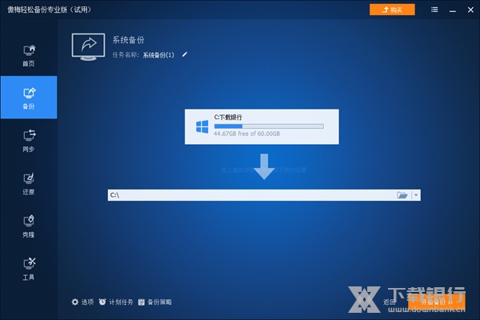This screenshot has width=480, height=320.
Task: Click the task name 系统备份(1)
Action: pos(158,55)
